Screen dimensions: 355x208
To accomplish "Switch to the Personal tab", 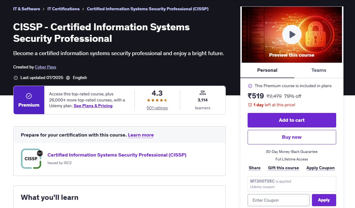I will (x=267, y=70).
